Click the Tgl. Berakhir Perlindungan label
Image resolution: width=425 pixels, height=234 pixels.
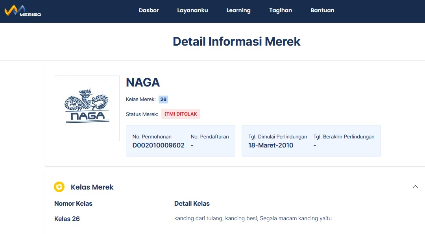[x=344, y=137]
